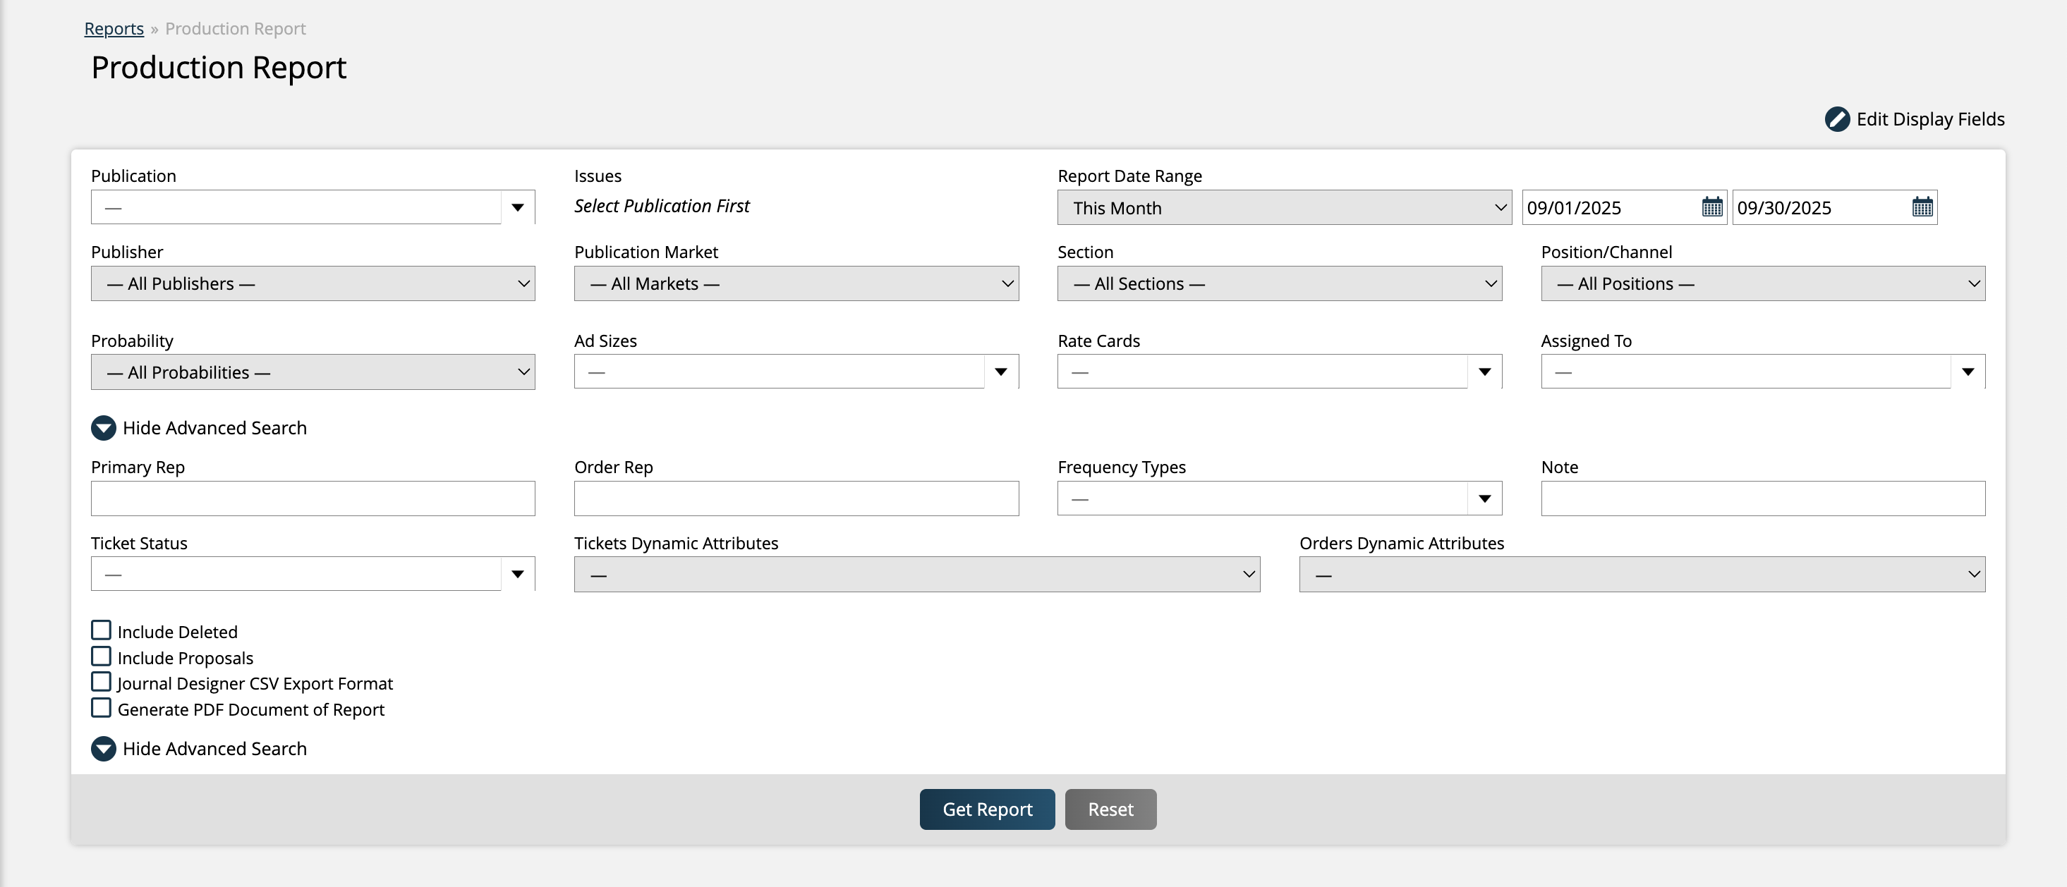Open the Publication combo box arrow
The height and width of the screenshot is (887, 2067).
[518, 208]
